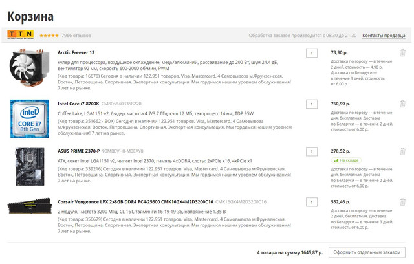Image resolution: width=414 pixels, height=264 pixels.
Task: Open the "Контакты продавца" link
Action: [x=384, y=36]
